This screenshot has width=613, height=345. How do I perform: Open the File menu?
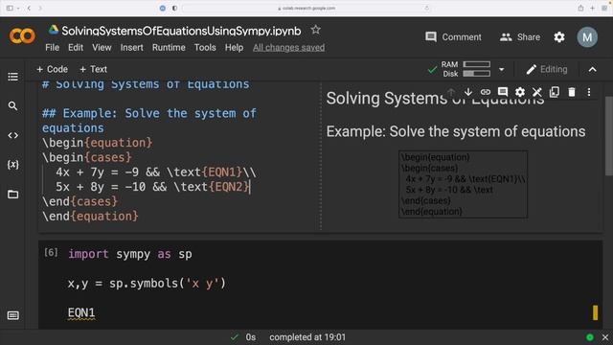(x=52, y=47)
